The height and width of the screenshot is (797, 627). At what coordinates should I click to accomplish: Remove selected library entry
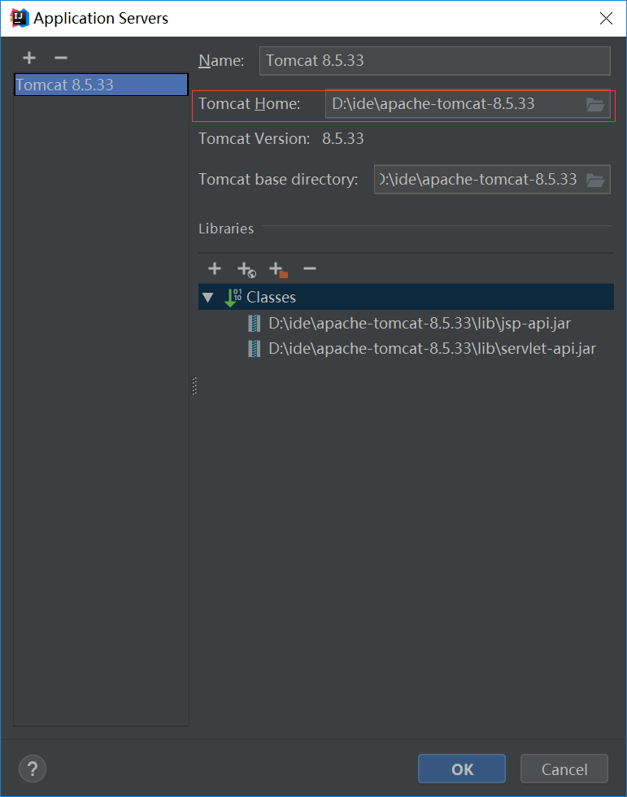[x=310, y=268]
